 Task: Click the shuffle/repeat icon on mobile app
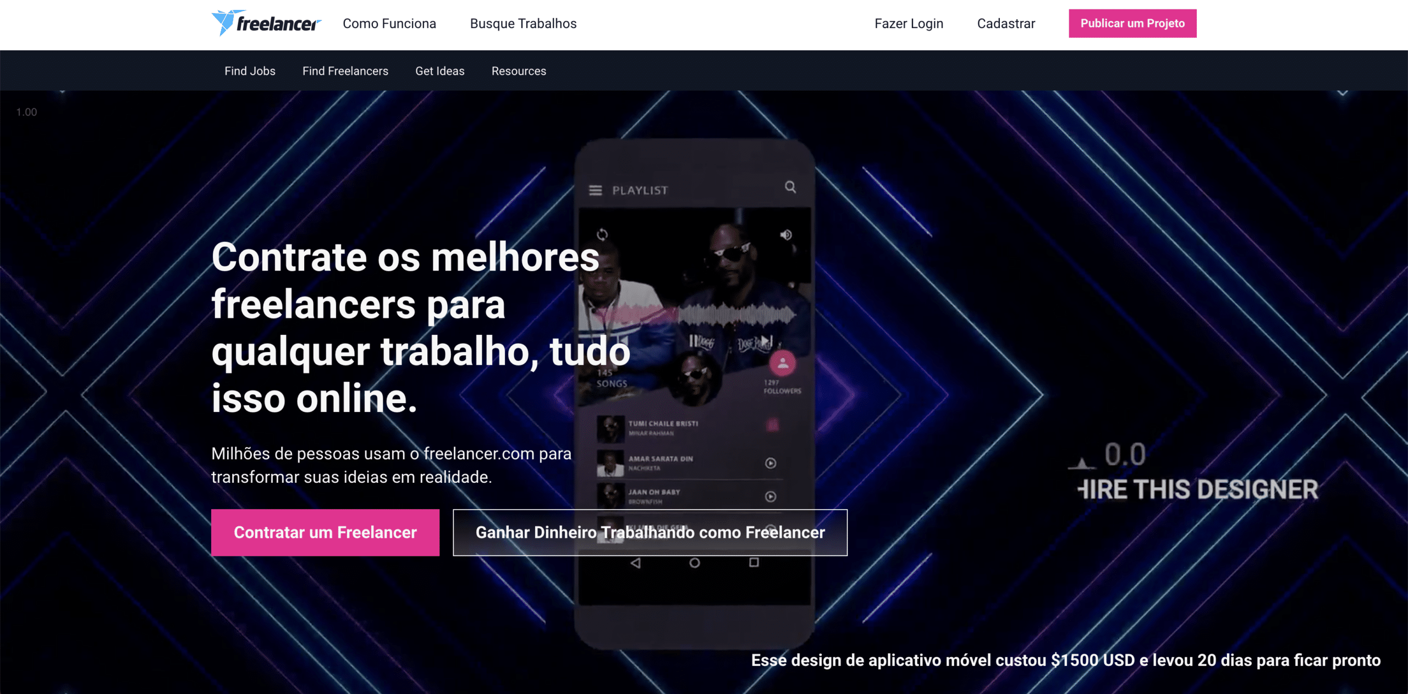(603, 234)
